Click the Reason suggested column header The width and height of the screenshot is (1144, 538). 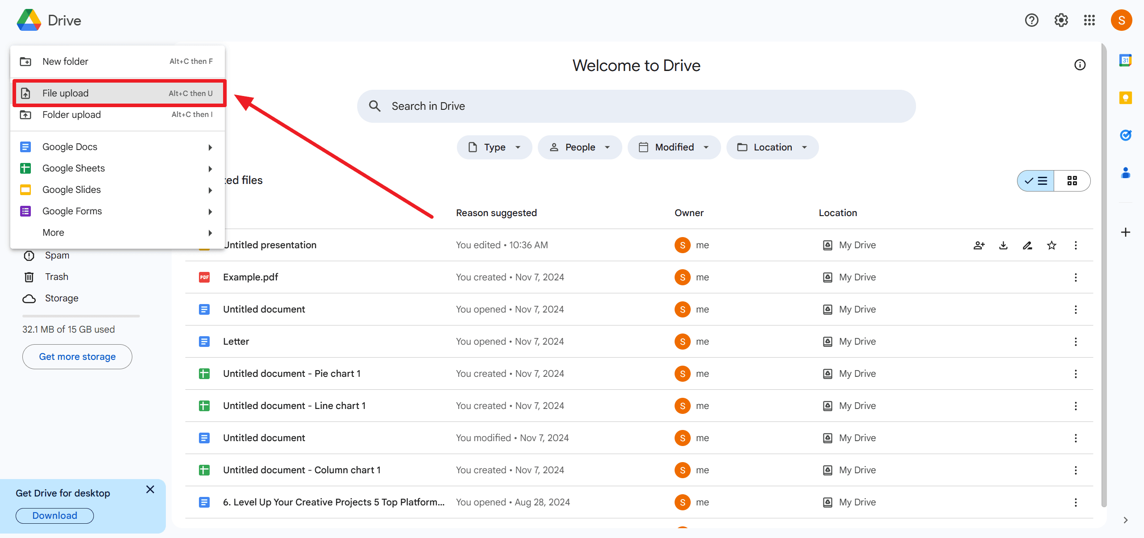[x=496, y=213]
